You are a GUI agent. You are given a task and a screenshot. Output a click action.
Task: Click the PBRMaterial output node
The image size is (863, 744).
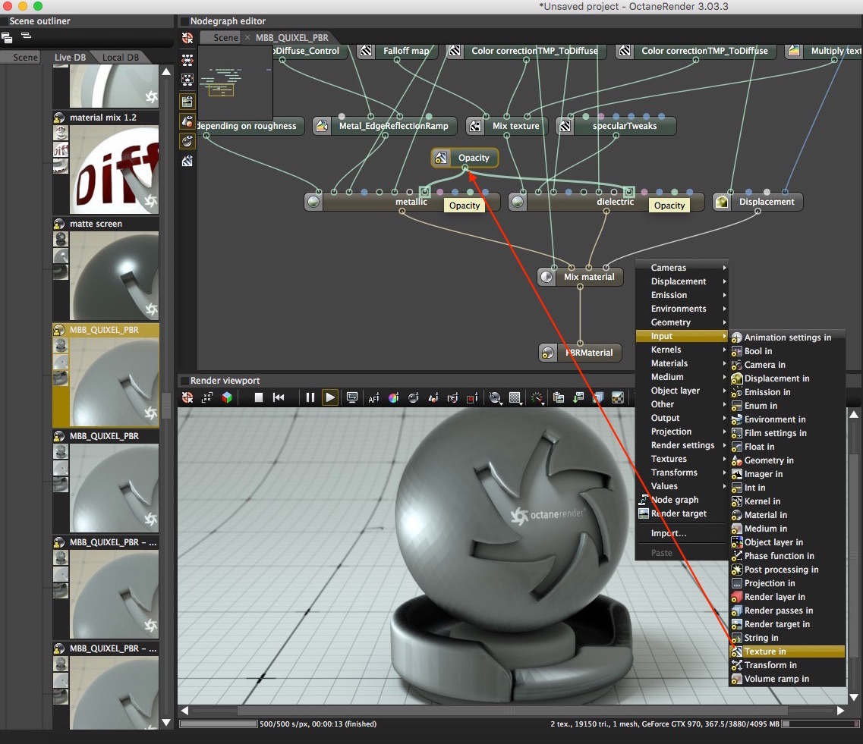coord(581,353)
